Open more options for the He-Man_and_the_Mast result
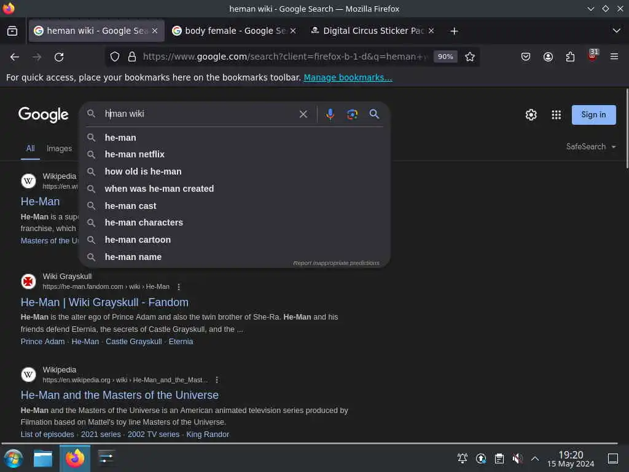Viewport: 629px width, 472px height. 217,380
